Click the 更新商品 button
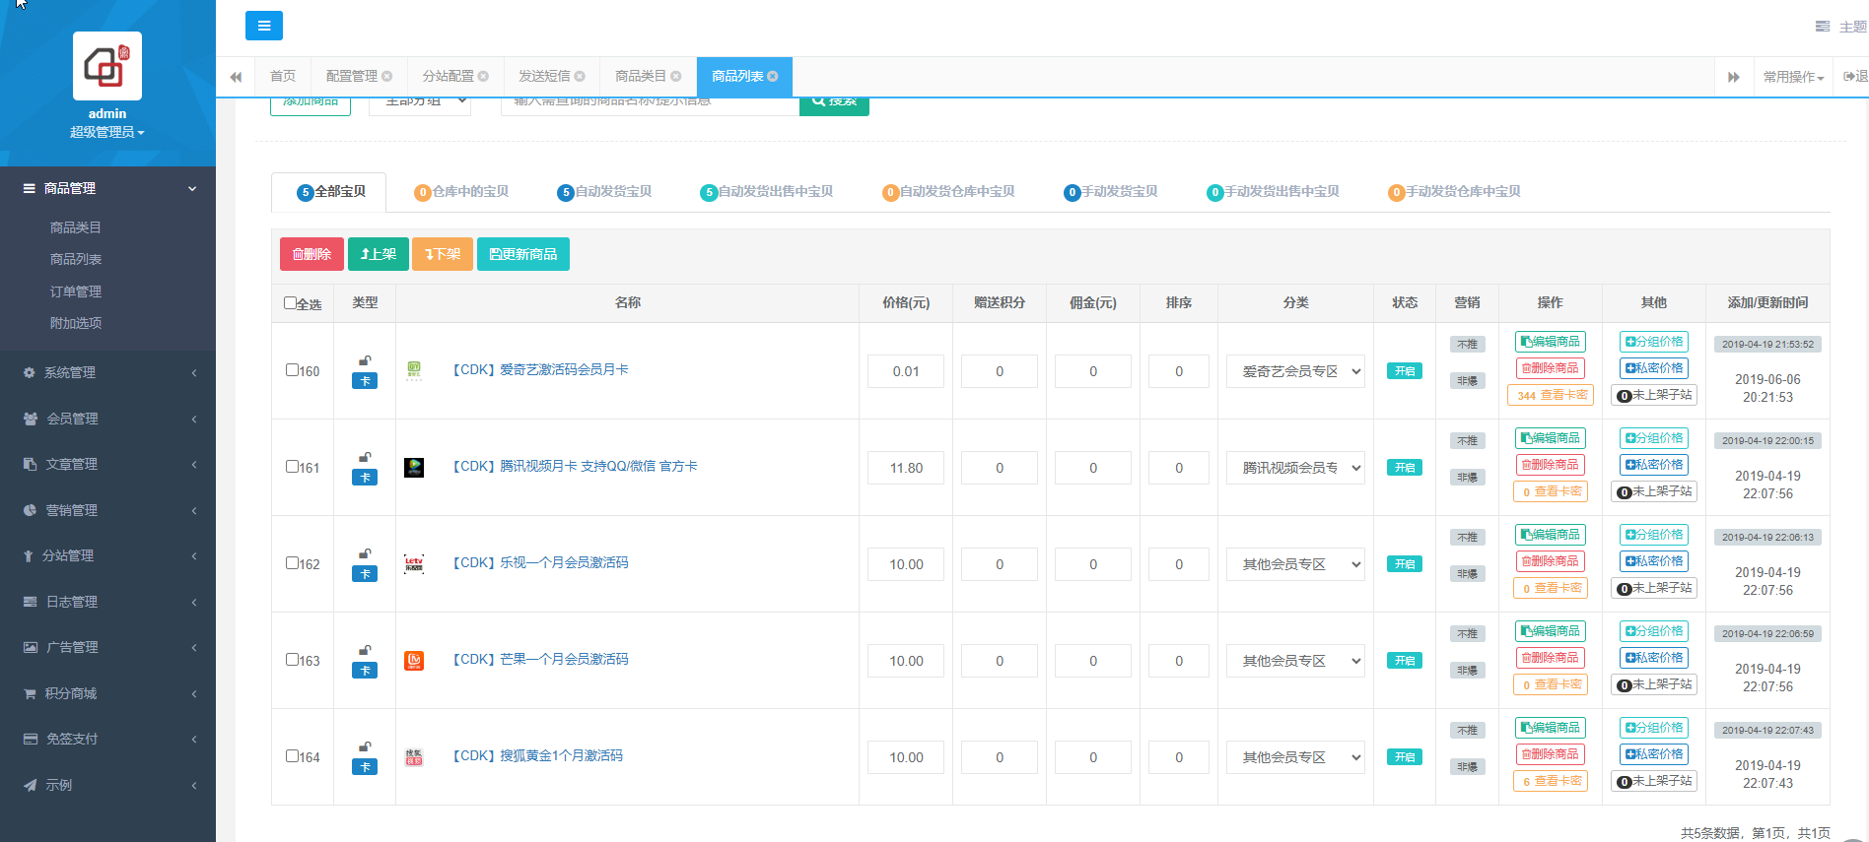Viewport: 1869px width, 842px height. click(523, 254)
